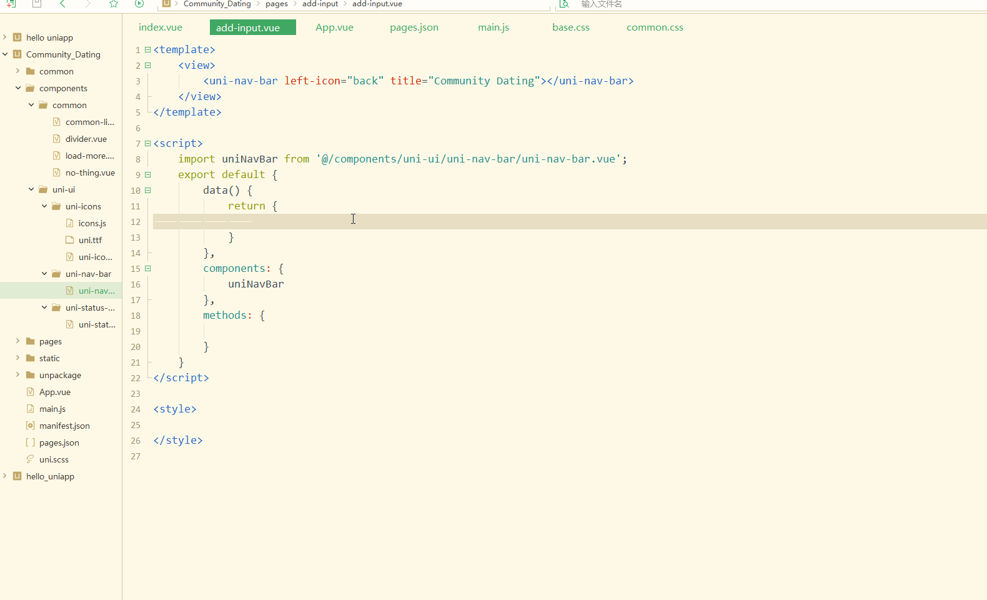Screen dimensions: 987x600
Task: Fold the view block at line 2
Action: 148,65
